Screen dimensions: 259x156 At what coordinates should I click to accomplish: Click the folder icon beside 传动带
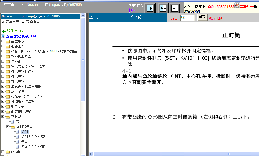coord(8,61)
